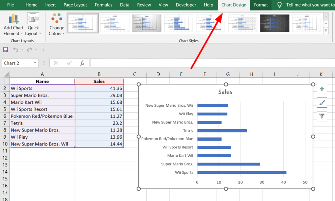Click the Add Chart Element icon

pos(13,20)
